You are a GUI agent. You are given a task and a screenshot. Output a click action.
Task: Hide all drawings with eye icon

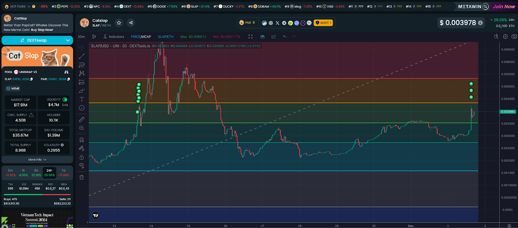82,165
